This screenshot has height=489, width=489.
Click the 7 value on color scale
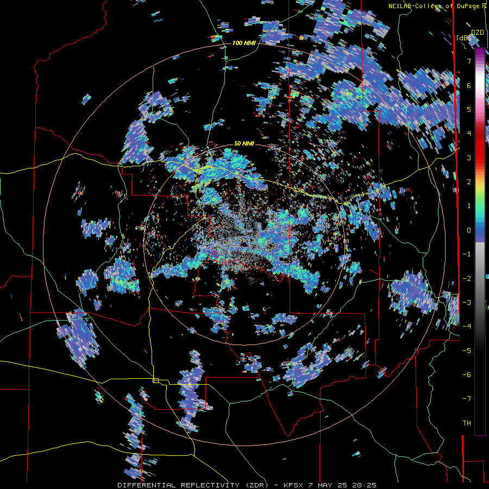tap(469, 61)
